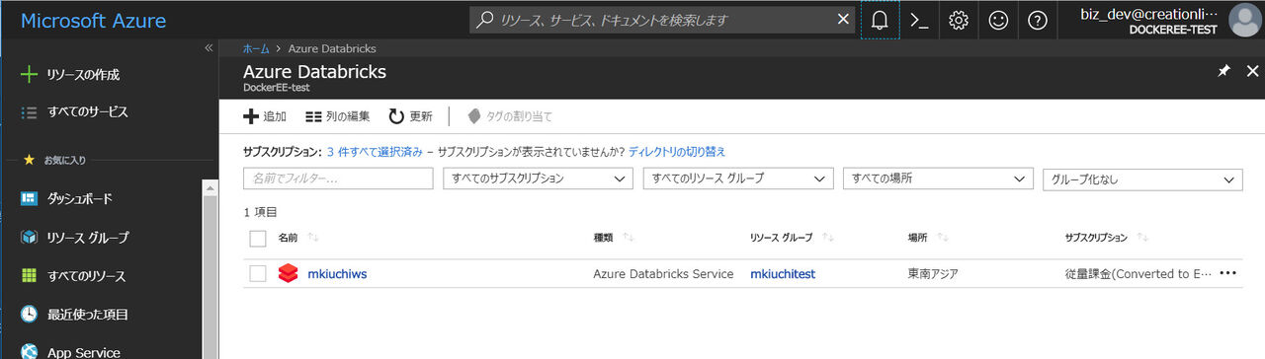
Task: Open App Service in sidebar
Action: tap(83, 352)
